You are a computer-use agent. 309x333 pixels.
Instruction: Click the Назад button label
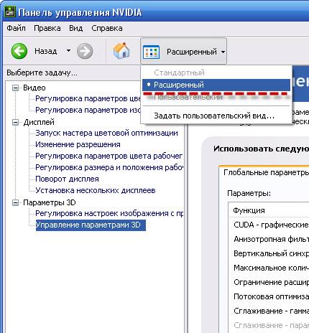tap(46, 51)
